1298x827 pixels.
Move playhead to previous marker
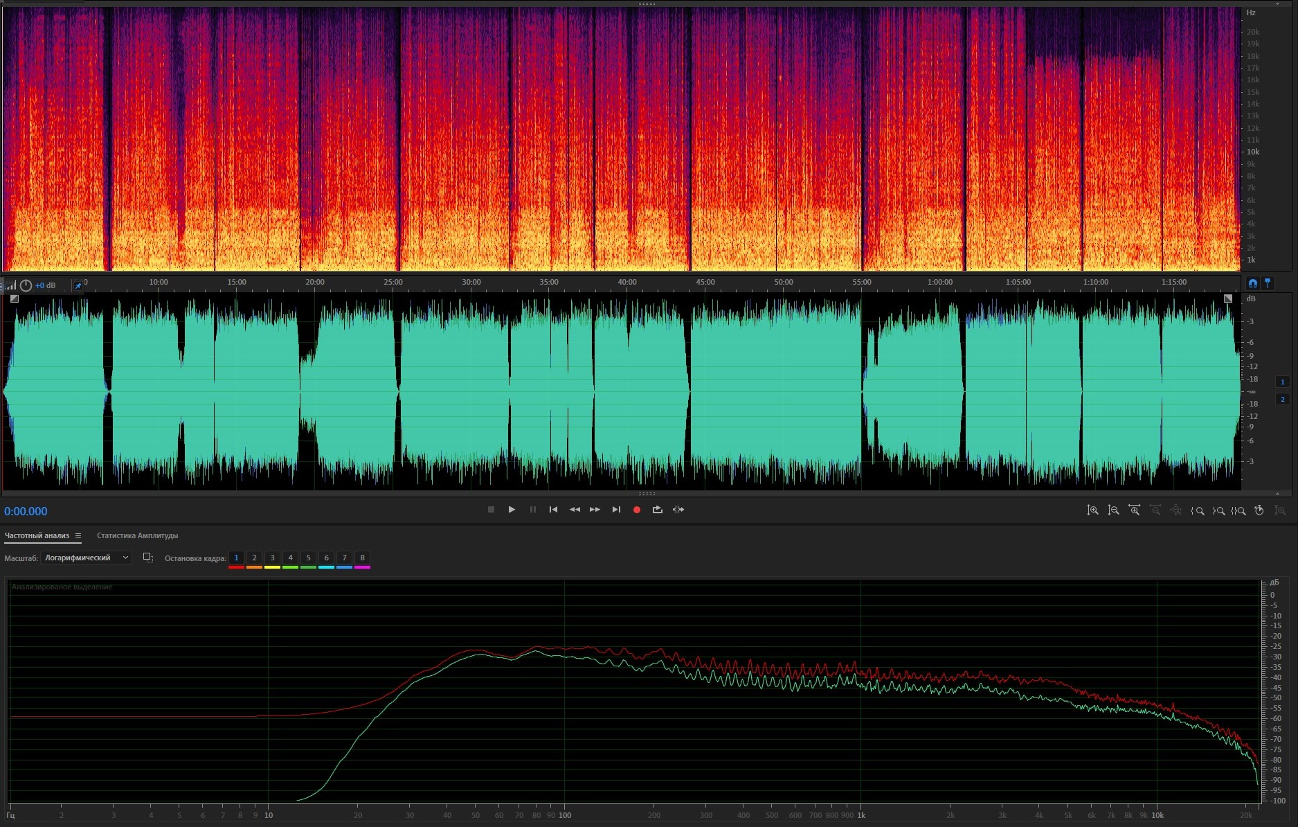click(553, 510)
